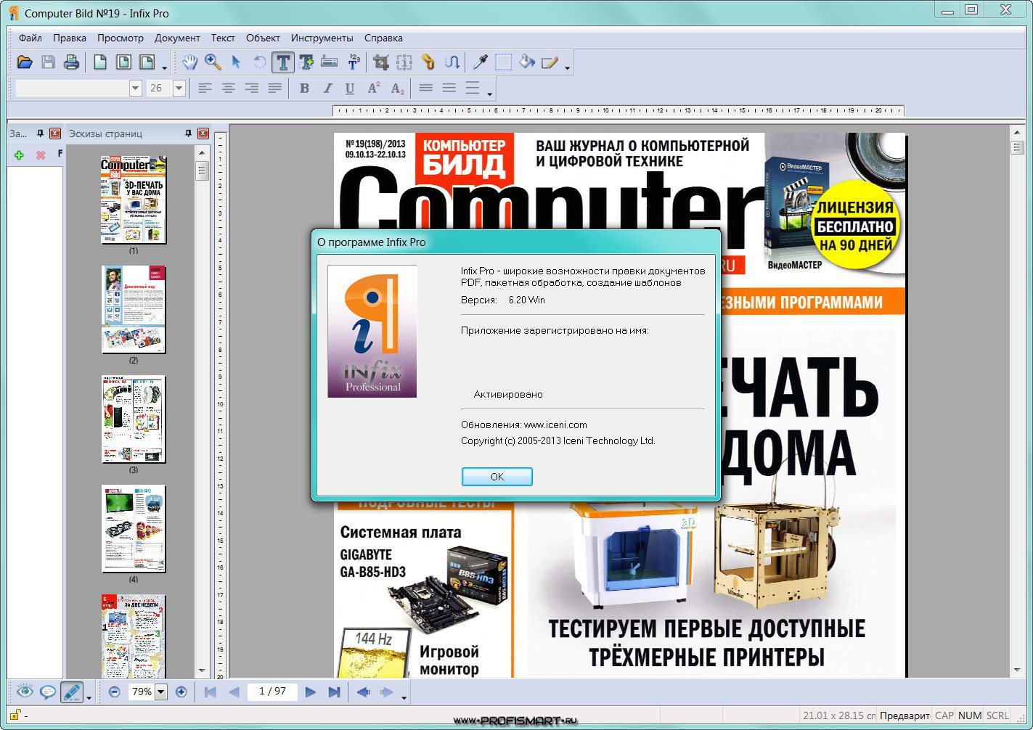Viewport: 1033px width, 730px height.
Task: Open the font name dropdown
Action: [x=135, y=88]
